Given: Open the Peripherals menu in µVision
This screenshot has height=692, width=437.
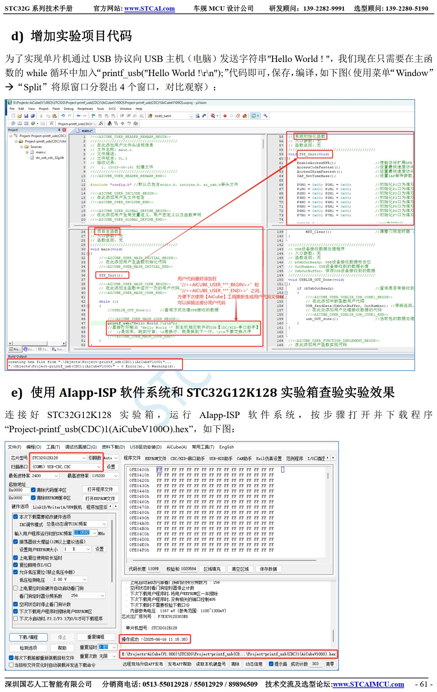Looking at the screenshot, I should (x=85, y=109).
